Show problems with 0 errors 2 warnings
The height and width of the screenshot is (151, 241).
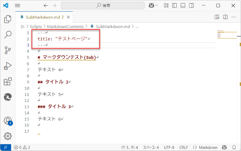click(x=22, y=148)
